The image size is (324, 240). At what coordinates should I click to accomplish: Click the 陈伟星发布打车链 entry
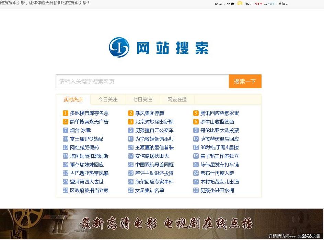(x=220, y=165)
